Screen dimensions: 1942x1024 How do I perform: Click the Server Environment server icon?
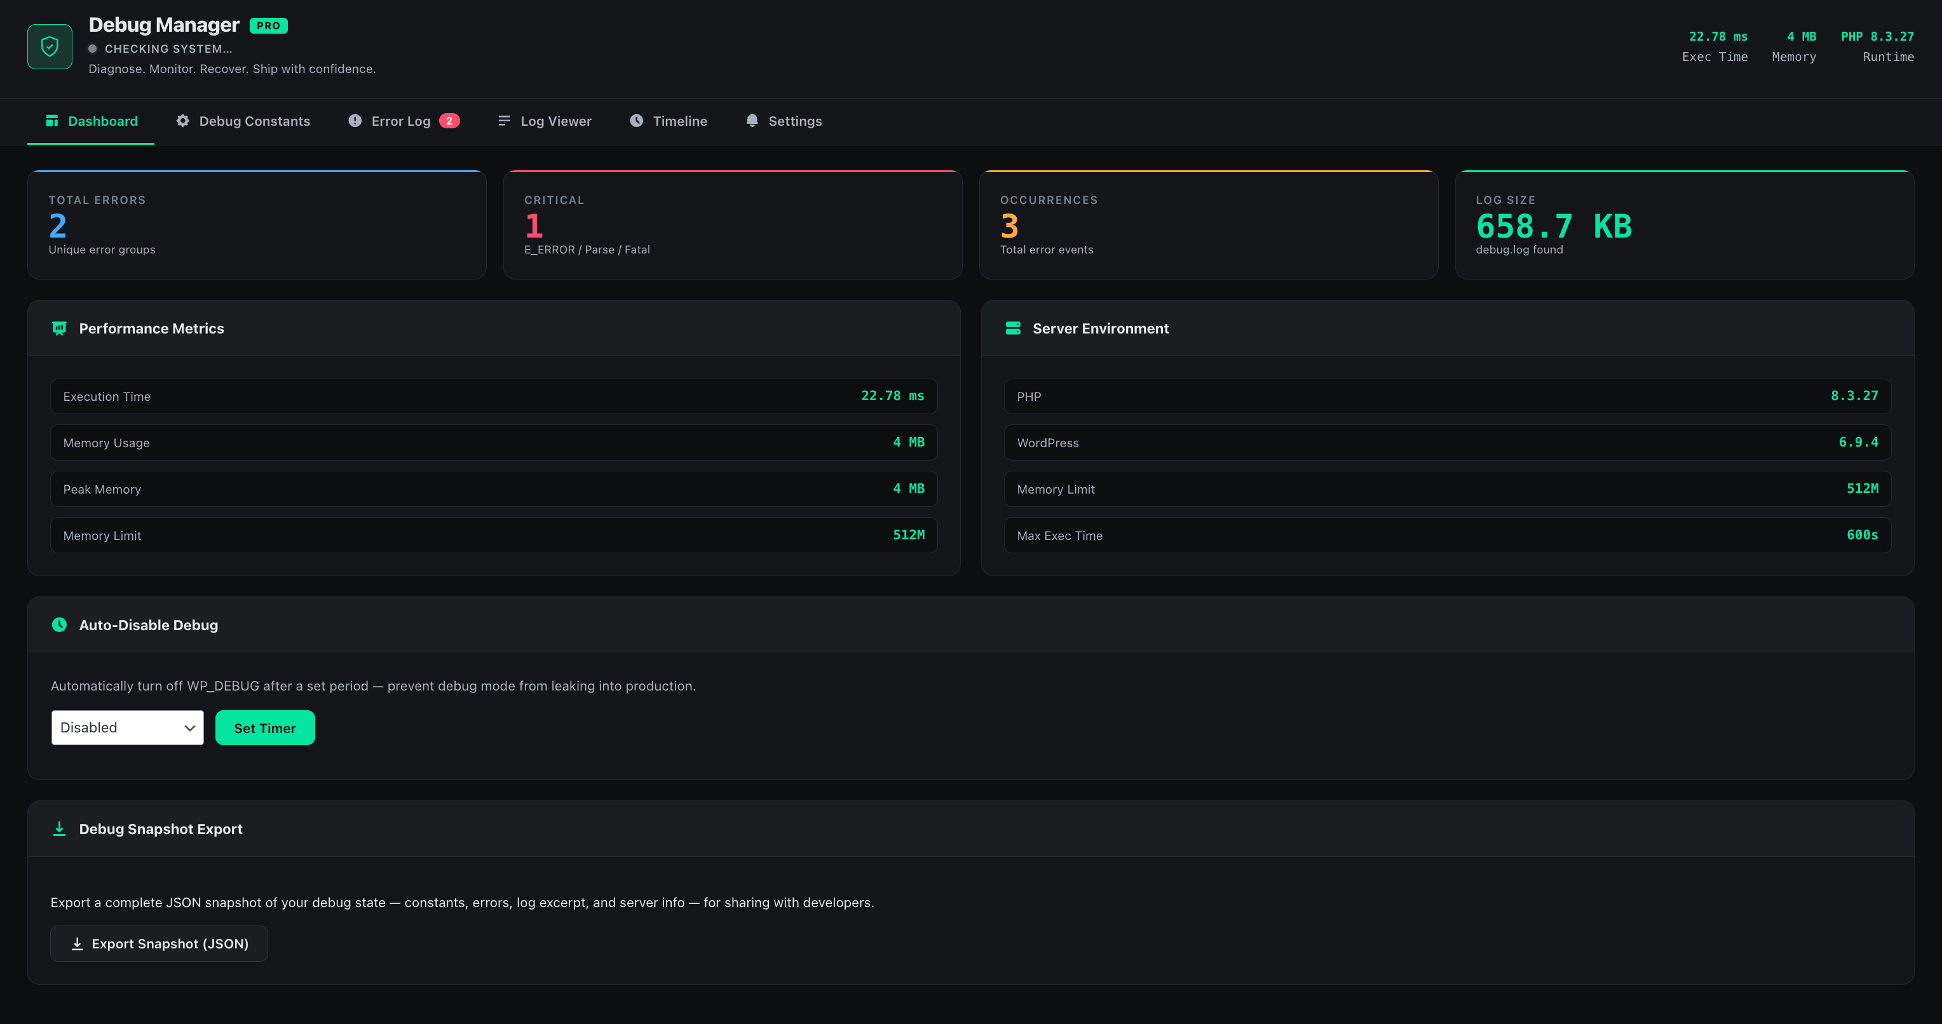coord(1013,328)
